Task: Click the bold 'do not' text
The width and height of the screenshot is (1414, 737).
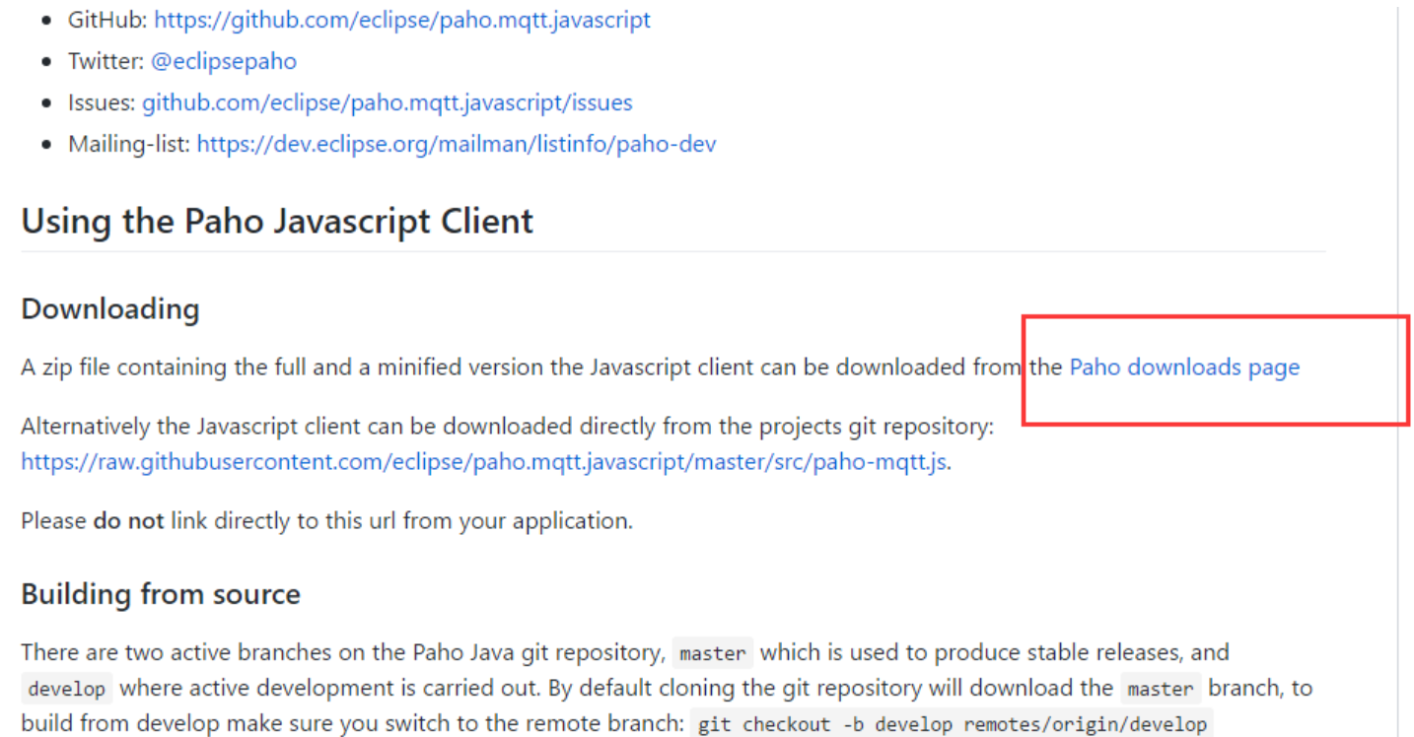Action: pos(128,520)
